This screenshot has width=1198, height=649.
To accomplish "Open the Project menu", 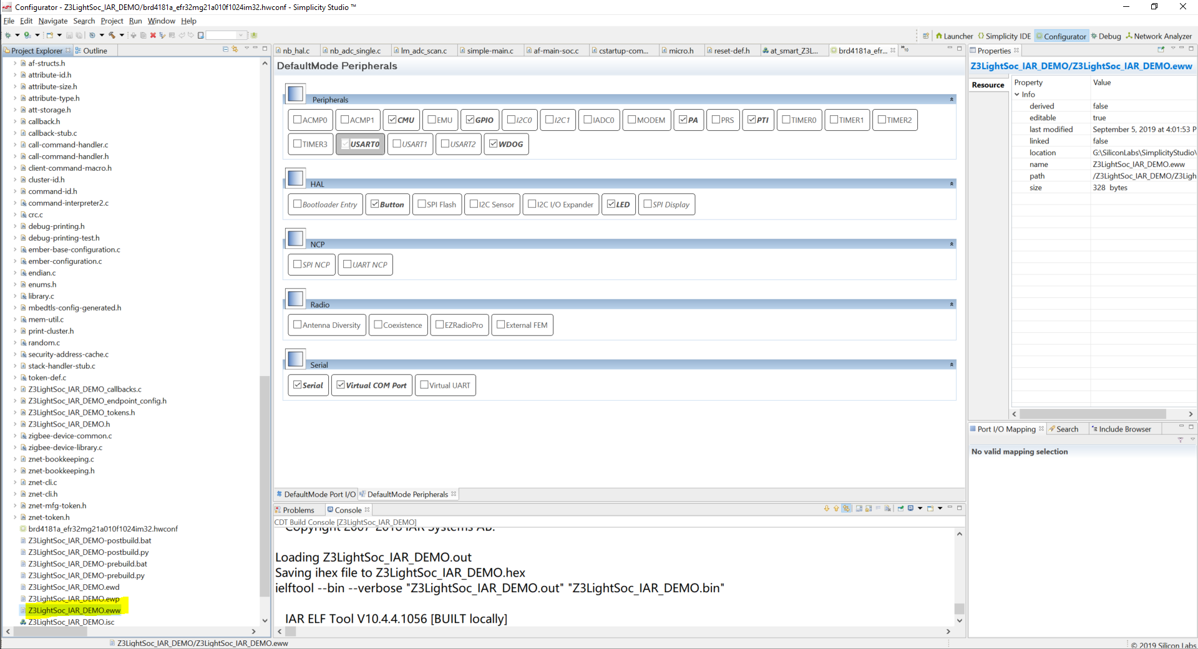I will [112, 21].
